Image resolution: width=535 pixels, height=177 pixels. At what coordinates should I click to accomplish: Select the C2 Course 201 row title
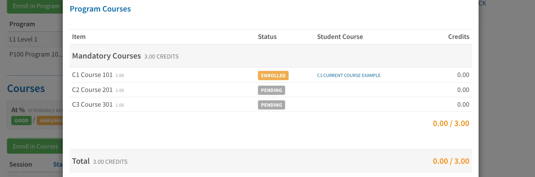coord(92,90)
